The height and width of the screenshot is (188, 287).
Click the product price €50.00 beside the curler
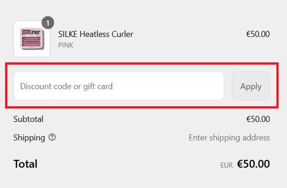click(258, 34)
